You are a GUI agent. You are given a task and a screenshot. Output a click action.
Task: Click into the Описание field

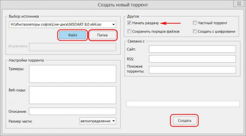coord(73,111)
